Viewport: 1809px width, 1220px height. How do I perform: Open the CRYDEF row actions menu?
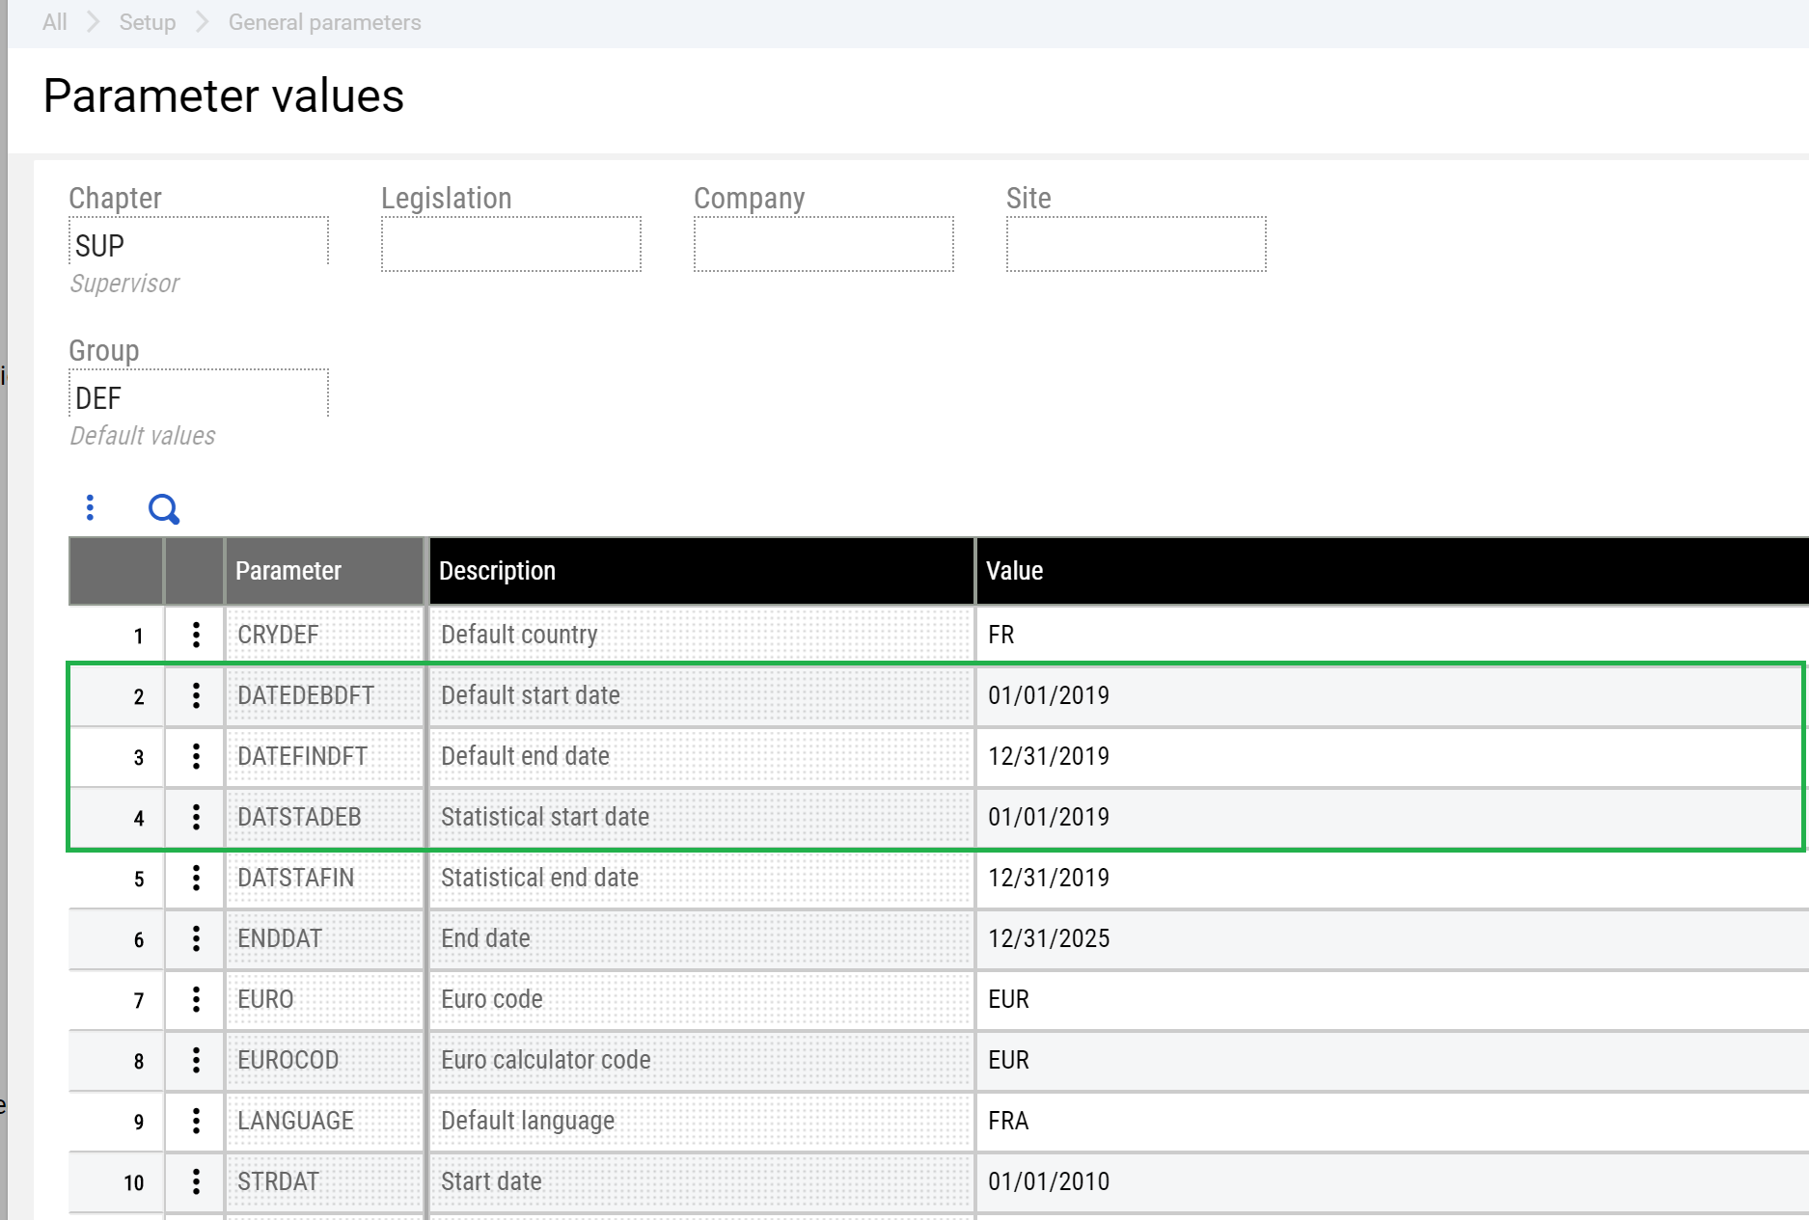pos(196,635)
